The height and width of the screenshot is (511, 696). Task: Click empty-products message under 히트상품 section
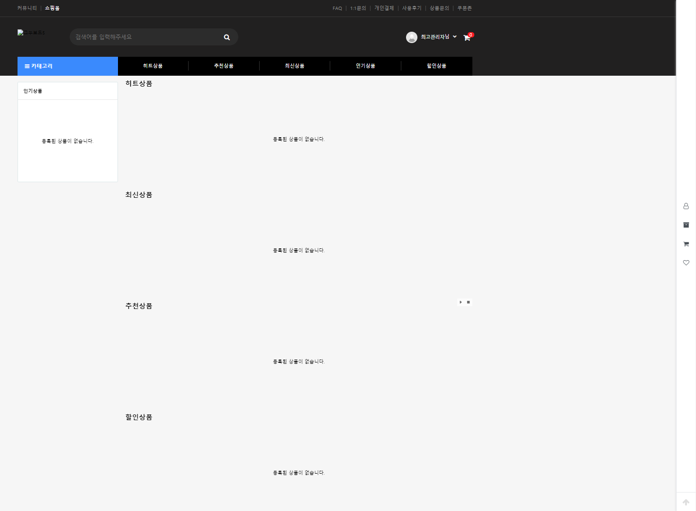point(299,139)
